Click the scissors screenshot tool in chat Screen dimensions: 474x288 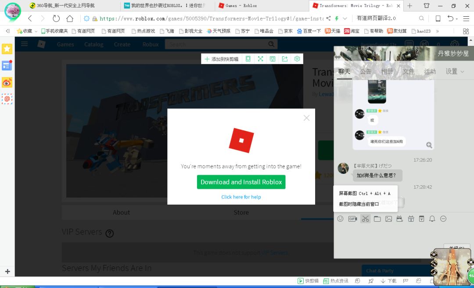click(x=365, y=219)
